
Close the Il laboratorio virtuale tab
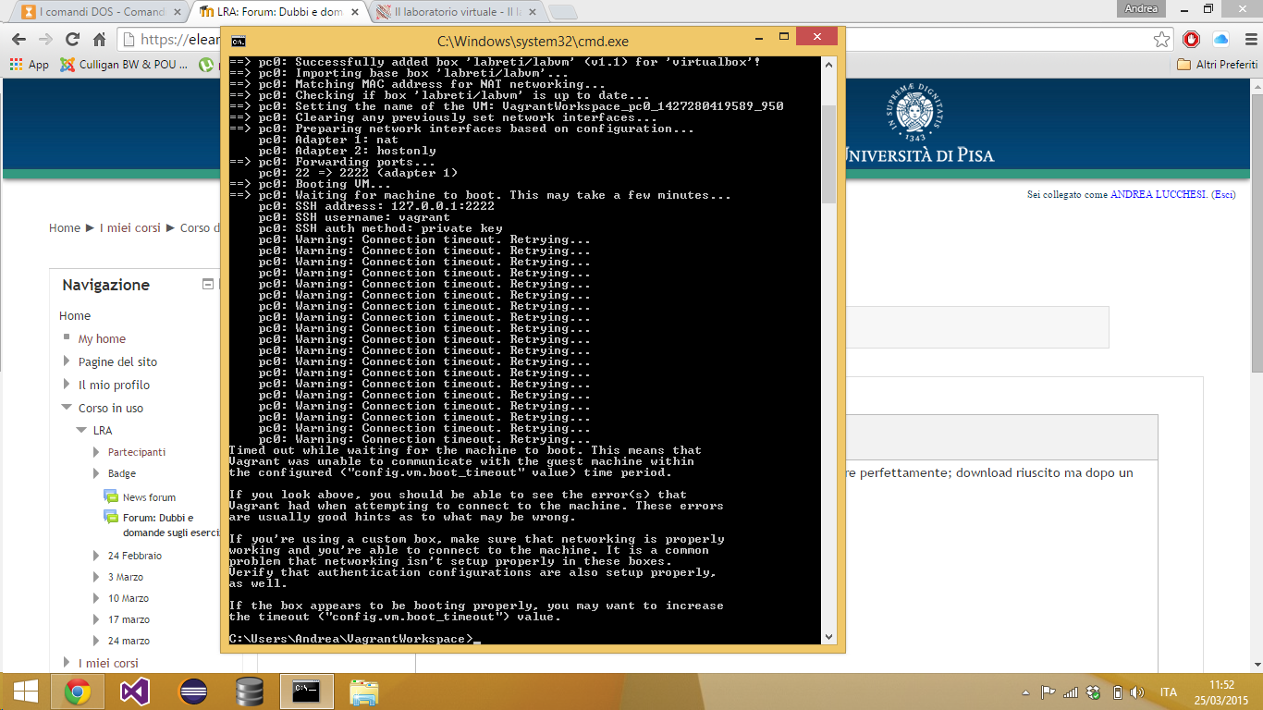[x=533, y=12]
